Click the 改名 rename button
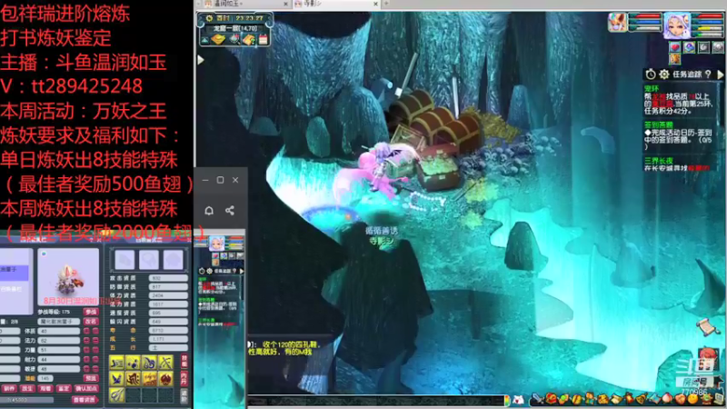The height and width of the screenshot is (409, 727). click(91, 322)
